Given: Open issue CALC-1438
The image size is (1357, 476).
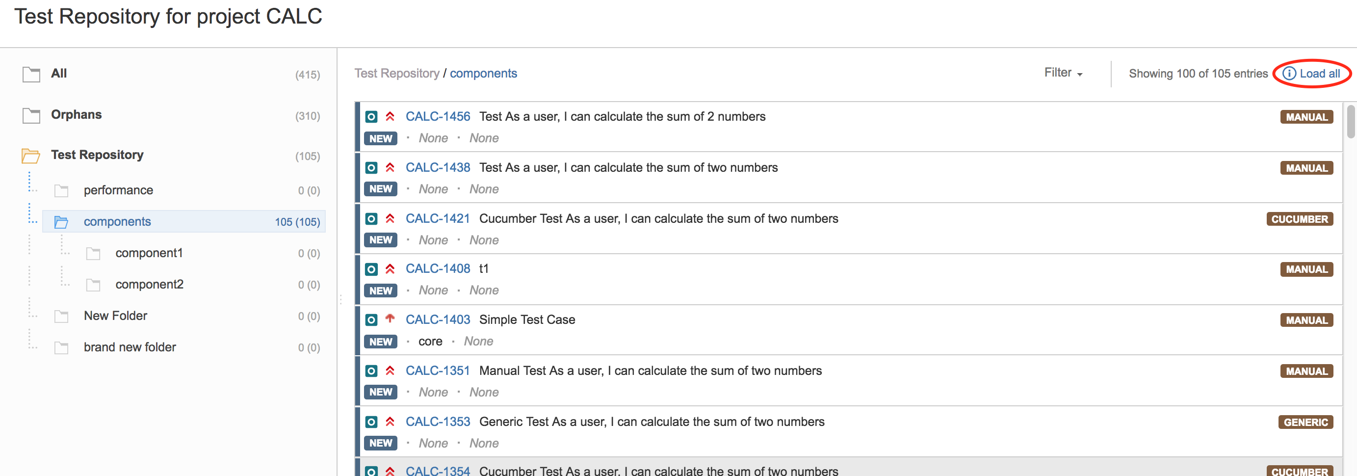Looking at the screenshot, I should click(438, 168).
